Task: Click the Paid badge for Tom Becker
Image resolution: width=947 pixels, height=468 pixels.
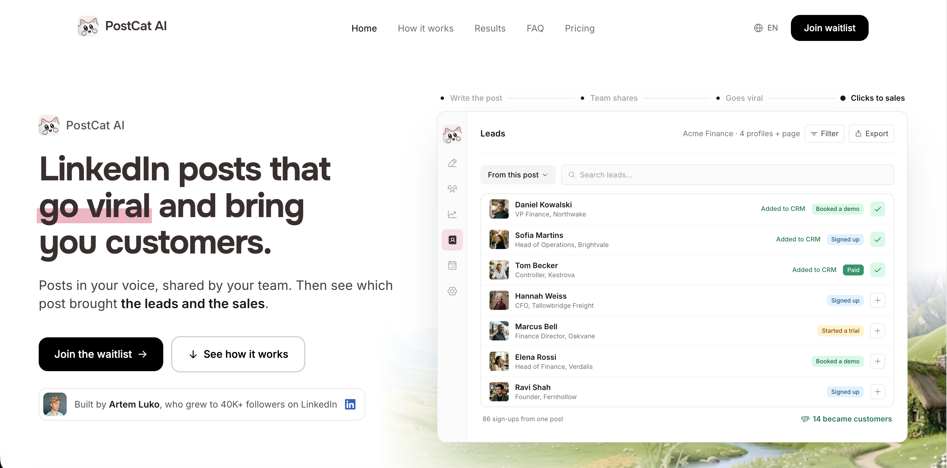Action: (x=853, y=270)
